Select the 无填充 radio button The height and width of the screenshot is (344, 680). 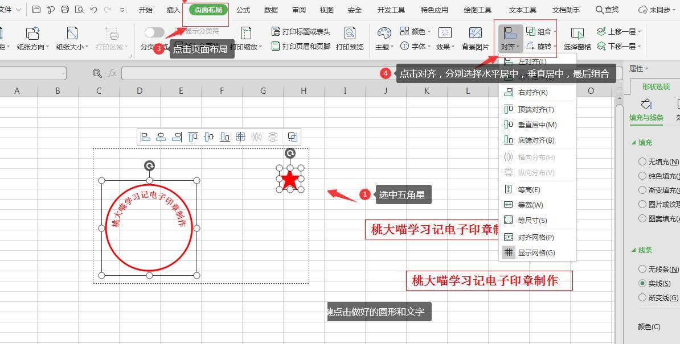click(x=642, y=161)
